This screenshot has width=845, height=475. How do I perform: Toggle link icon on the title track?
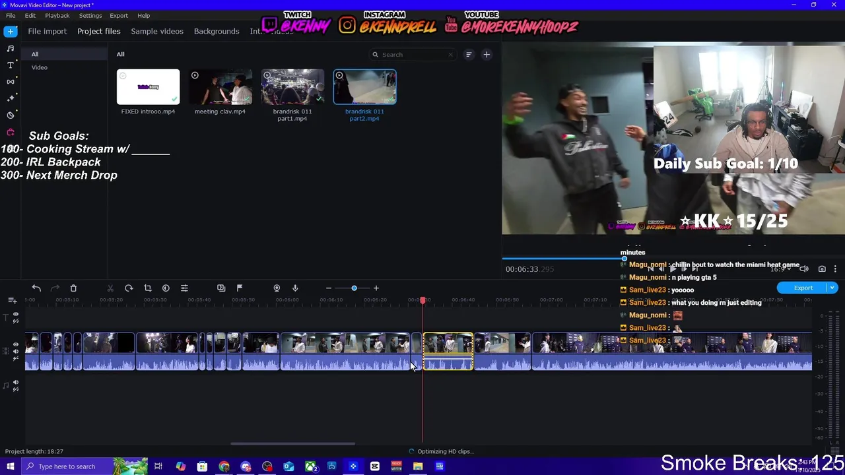(16, 321)
